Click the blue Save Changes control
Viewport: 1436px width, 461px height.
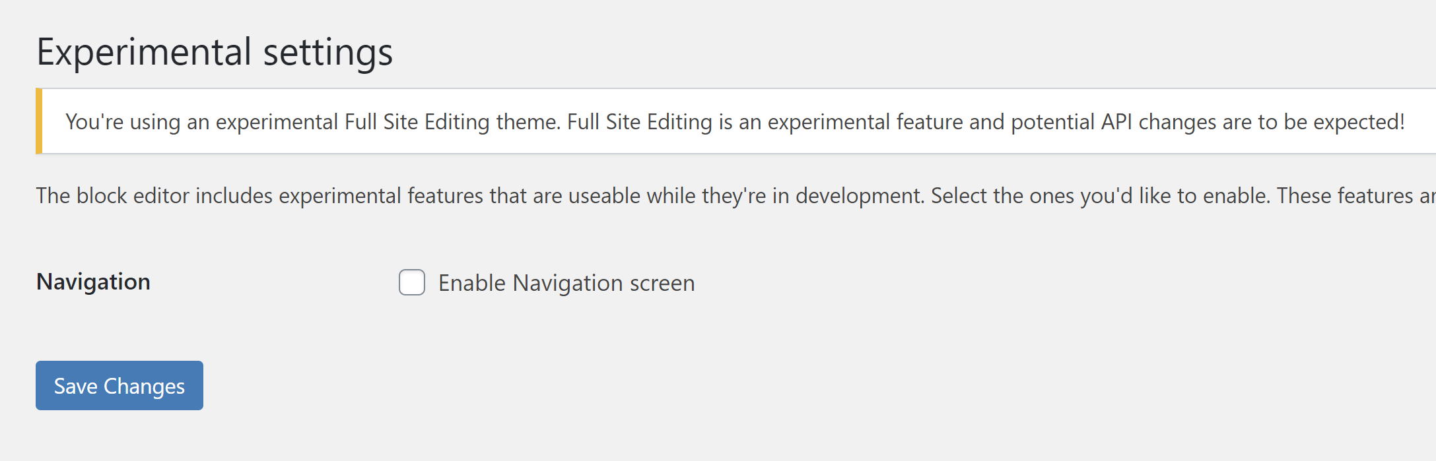119,385
